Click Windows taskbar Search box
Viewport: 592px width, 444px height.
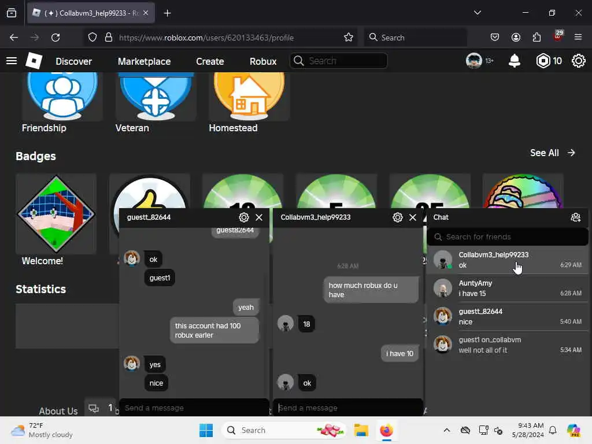[x=284, y=430]
